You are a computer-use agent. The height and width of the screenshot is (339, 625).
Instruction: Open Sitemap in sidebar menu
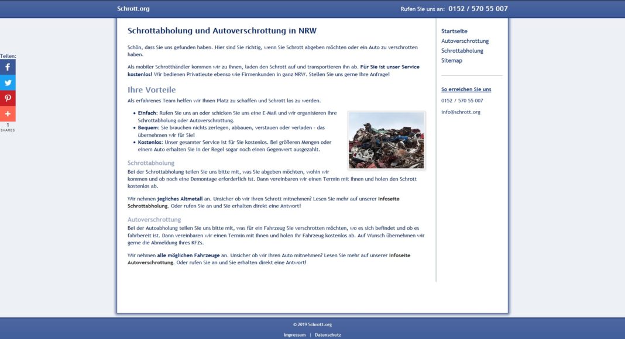pyautogui.click(x=452, y=60)
